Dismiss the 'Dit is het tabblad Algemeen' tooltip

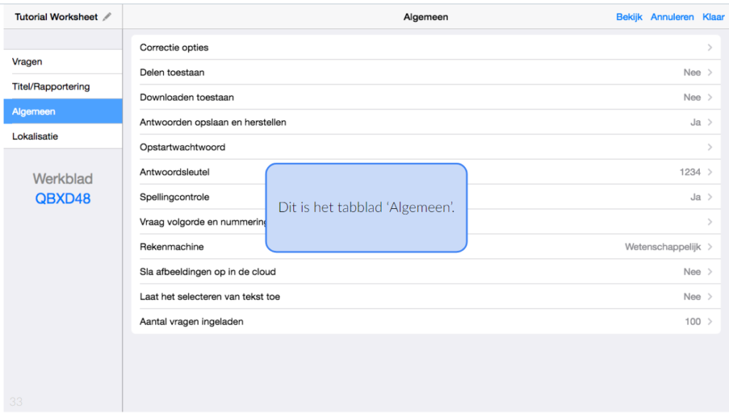click(x=366, y=208)
